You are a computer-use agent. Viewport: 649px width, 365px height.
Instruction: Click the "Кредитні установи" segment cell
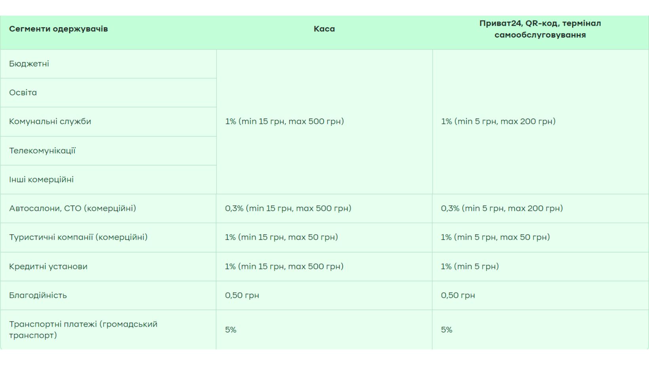tap(48, 266)
